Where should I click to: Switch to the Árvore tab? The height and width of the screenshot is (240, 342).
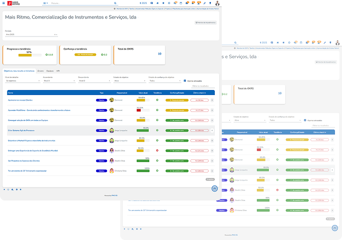point(40,71)
